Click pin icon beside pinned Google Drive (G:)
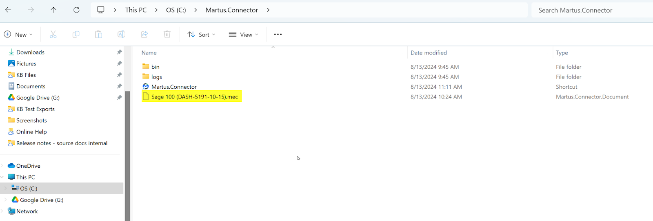 120,98
